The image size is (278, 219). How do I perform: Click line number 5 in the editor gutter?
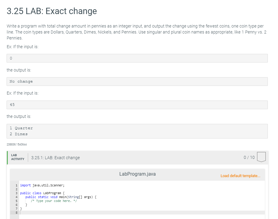point(16,201)
